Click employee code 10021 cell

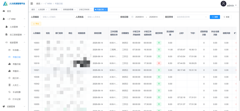(x=37, y=70)
